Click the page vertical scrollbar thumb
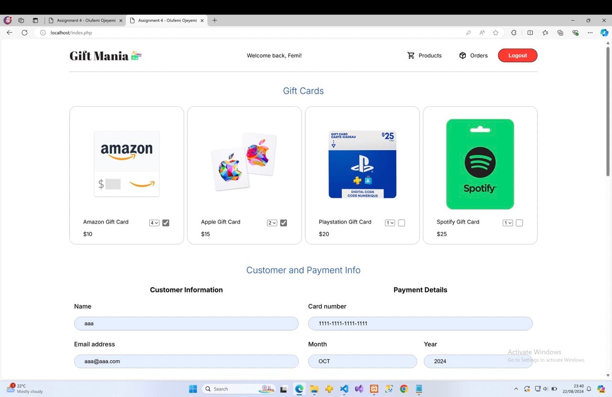 point(608,111)
